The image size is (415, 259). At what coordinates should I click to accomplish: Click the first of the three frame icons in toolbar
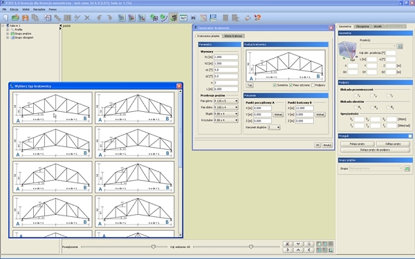(x=122, y=18)
